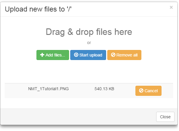
Task: Click the ban icon on the Cancel button
Action: [x=141, y=90]
